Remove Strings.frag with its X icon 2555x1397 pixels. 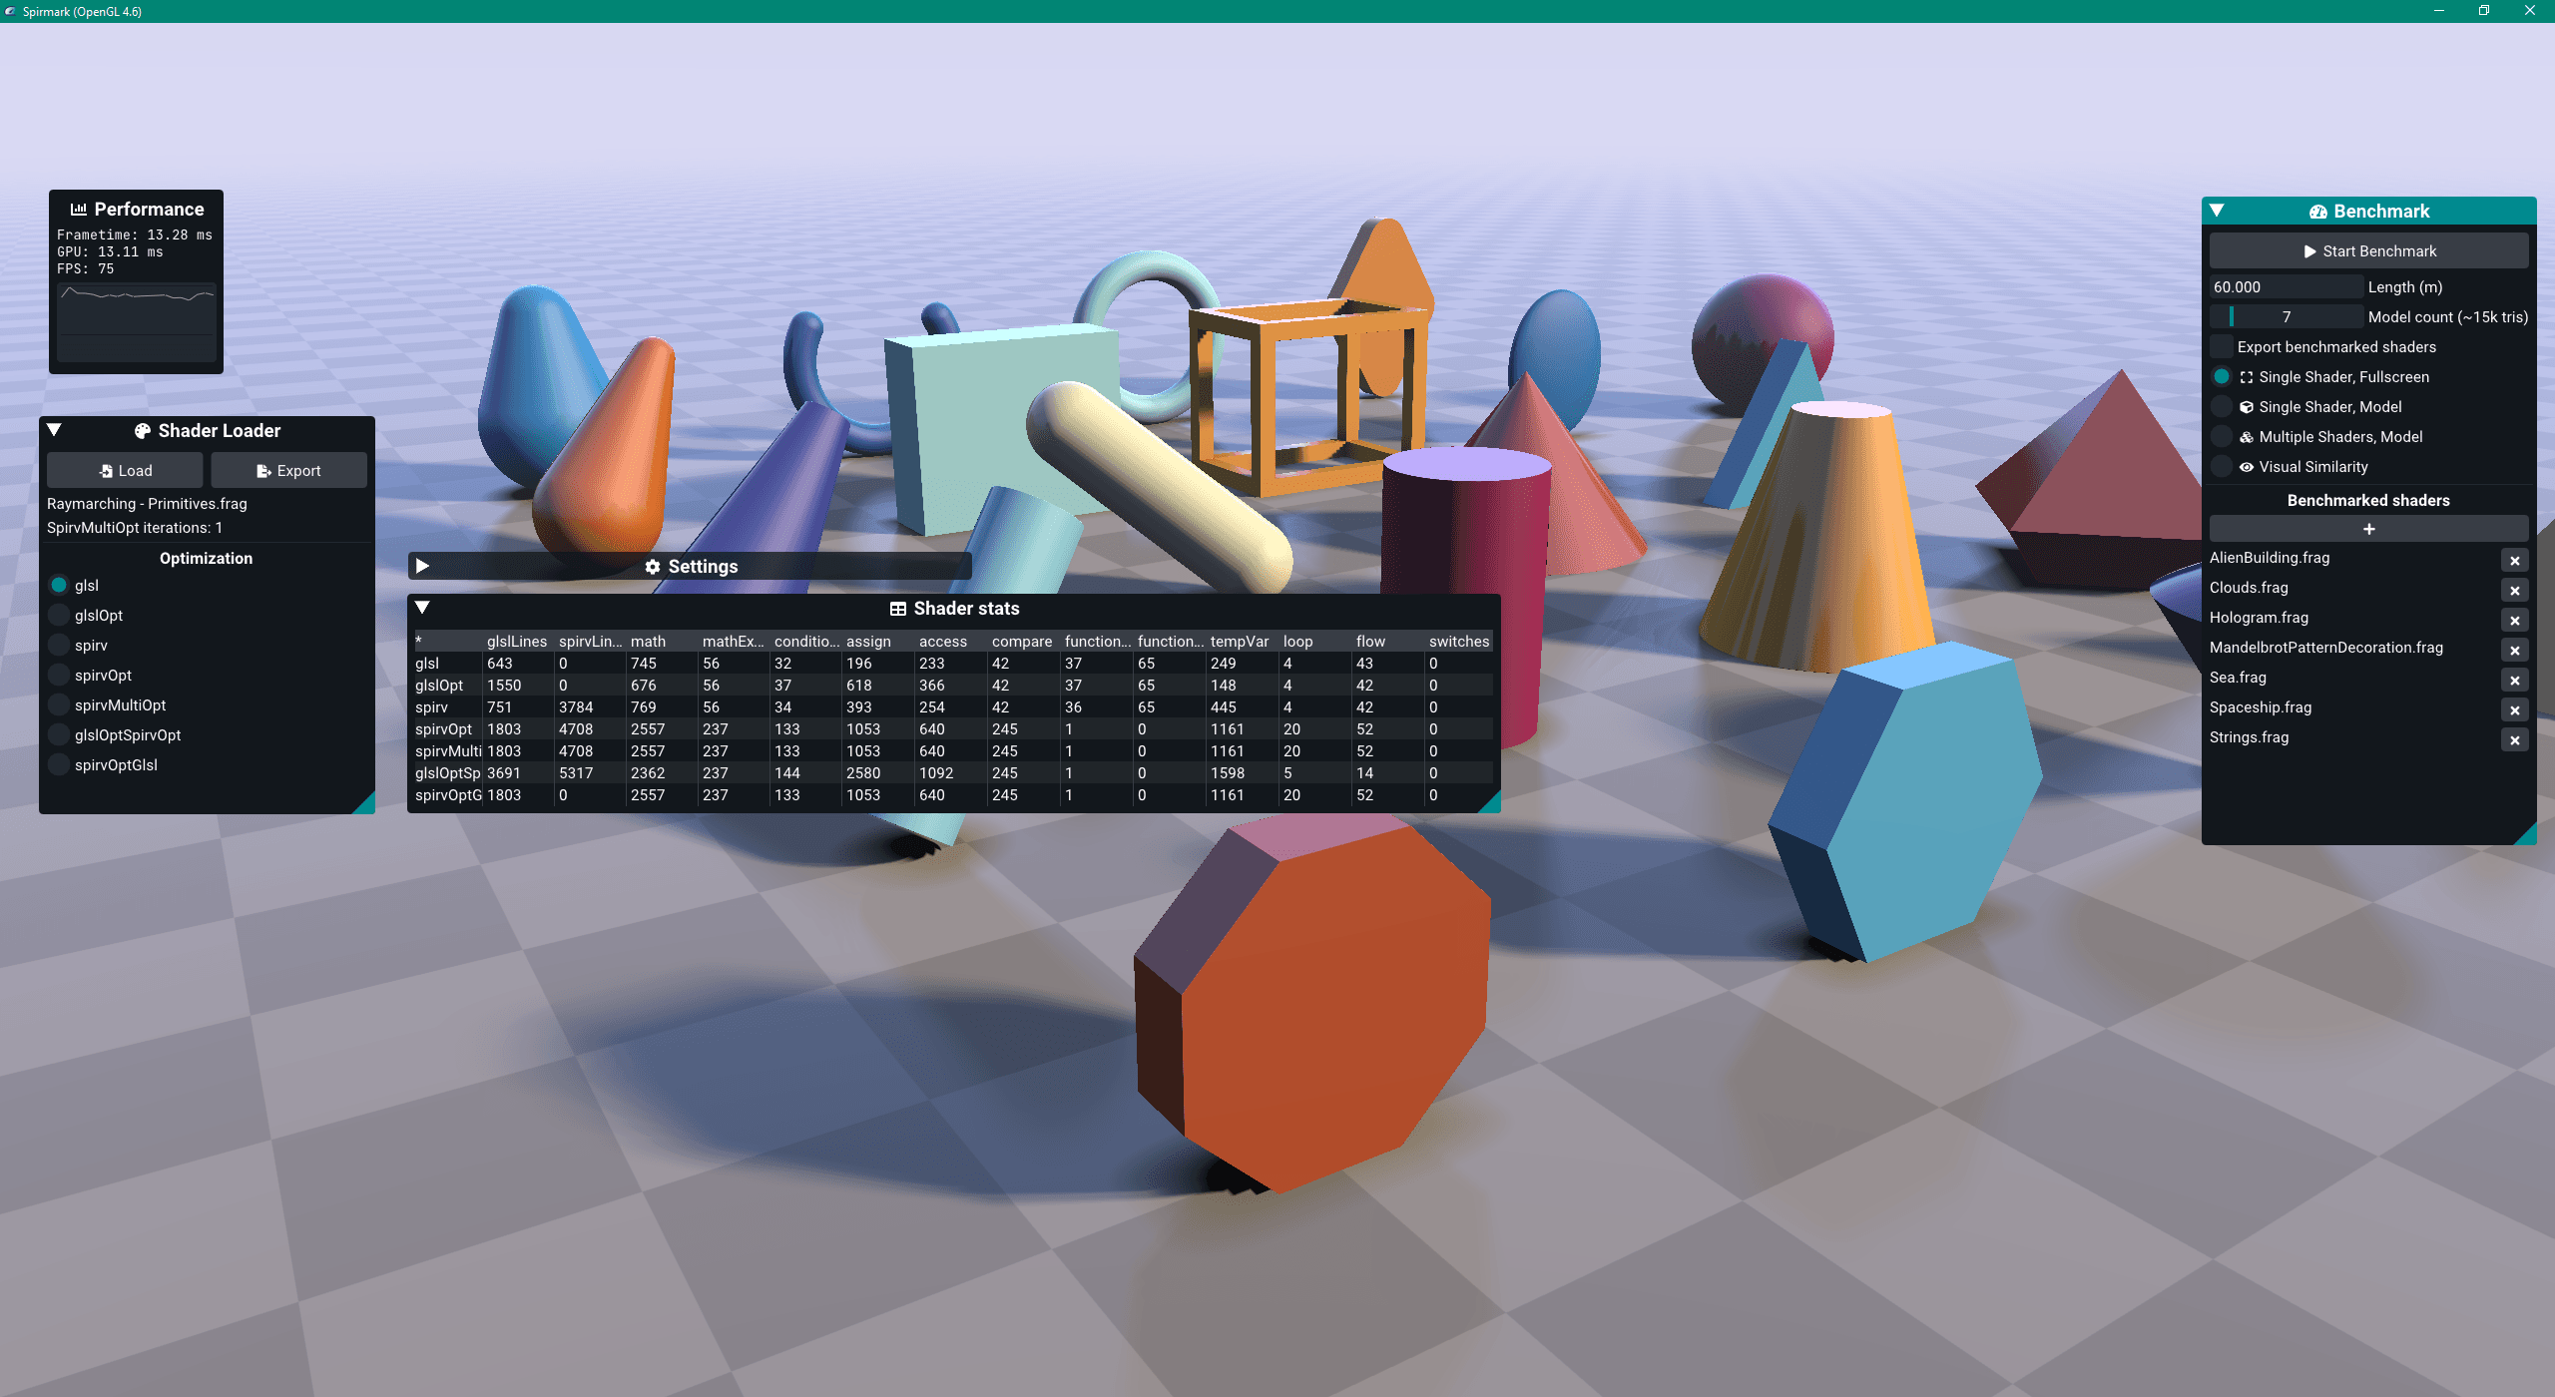point(2514,740)
